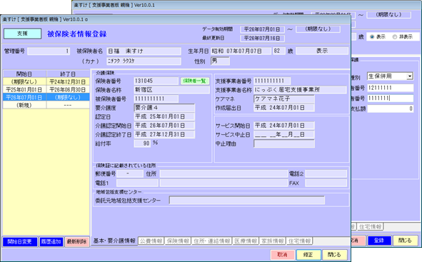Click the 被保険者番号 field
422x262 pixels.
point(156,99)
